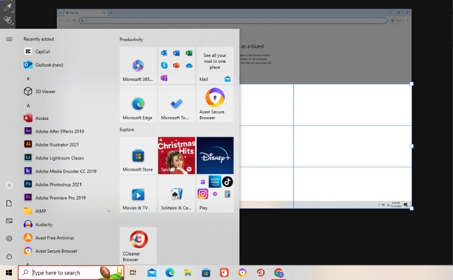
Task: Open the Microsoft Store tile
Action: tap(138, 155)
